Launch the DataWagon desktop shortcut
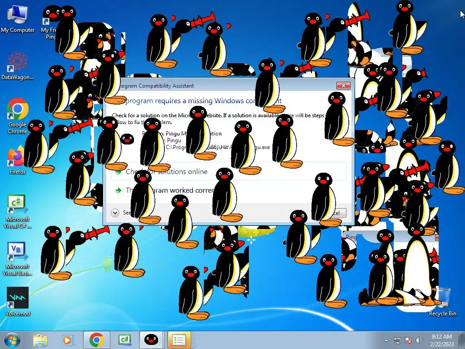465x349 pixels. [18, 66]
